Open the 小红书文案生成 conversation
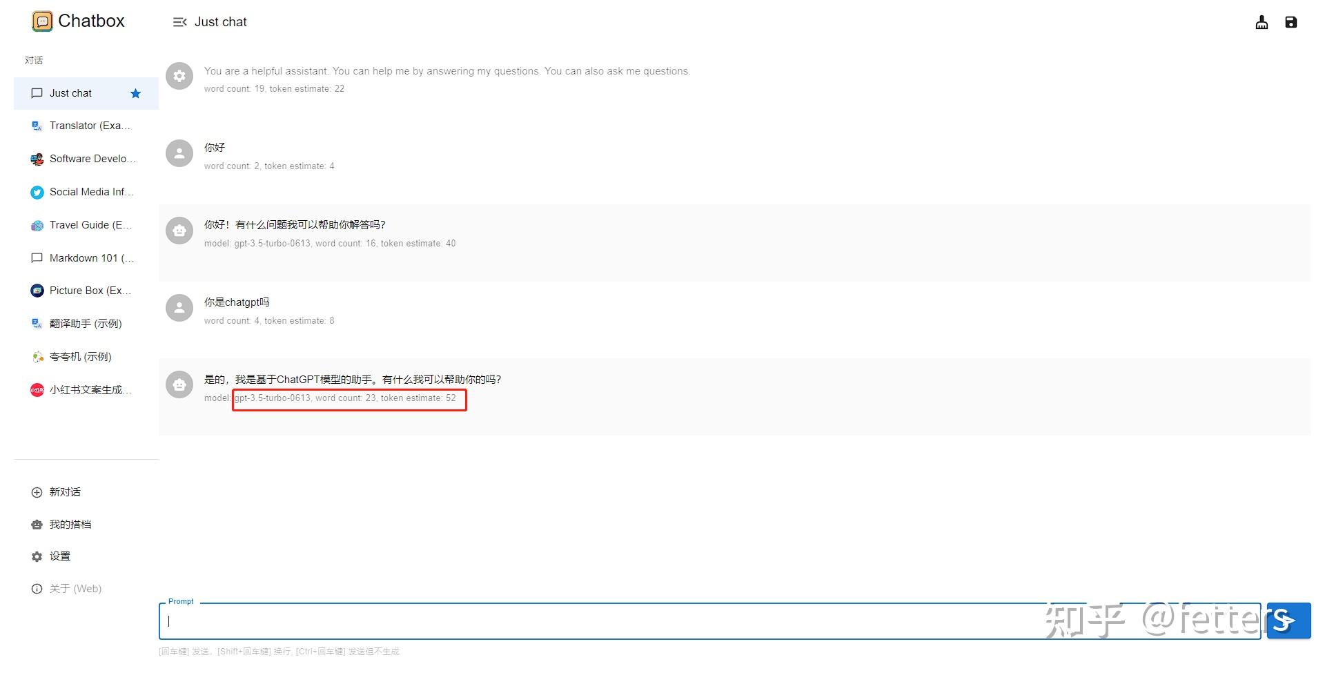 86,390
